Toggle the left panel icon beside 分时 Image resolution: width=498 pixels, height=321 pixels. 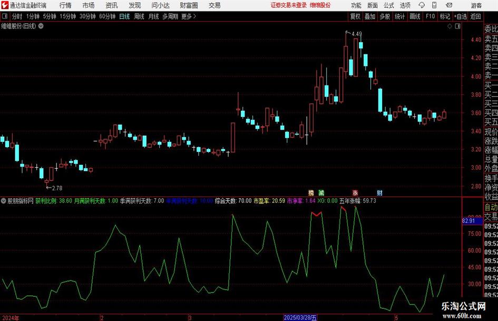tap(5, 16)
